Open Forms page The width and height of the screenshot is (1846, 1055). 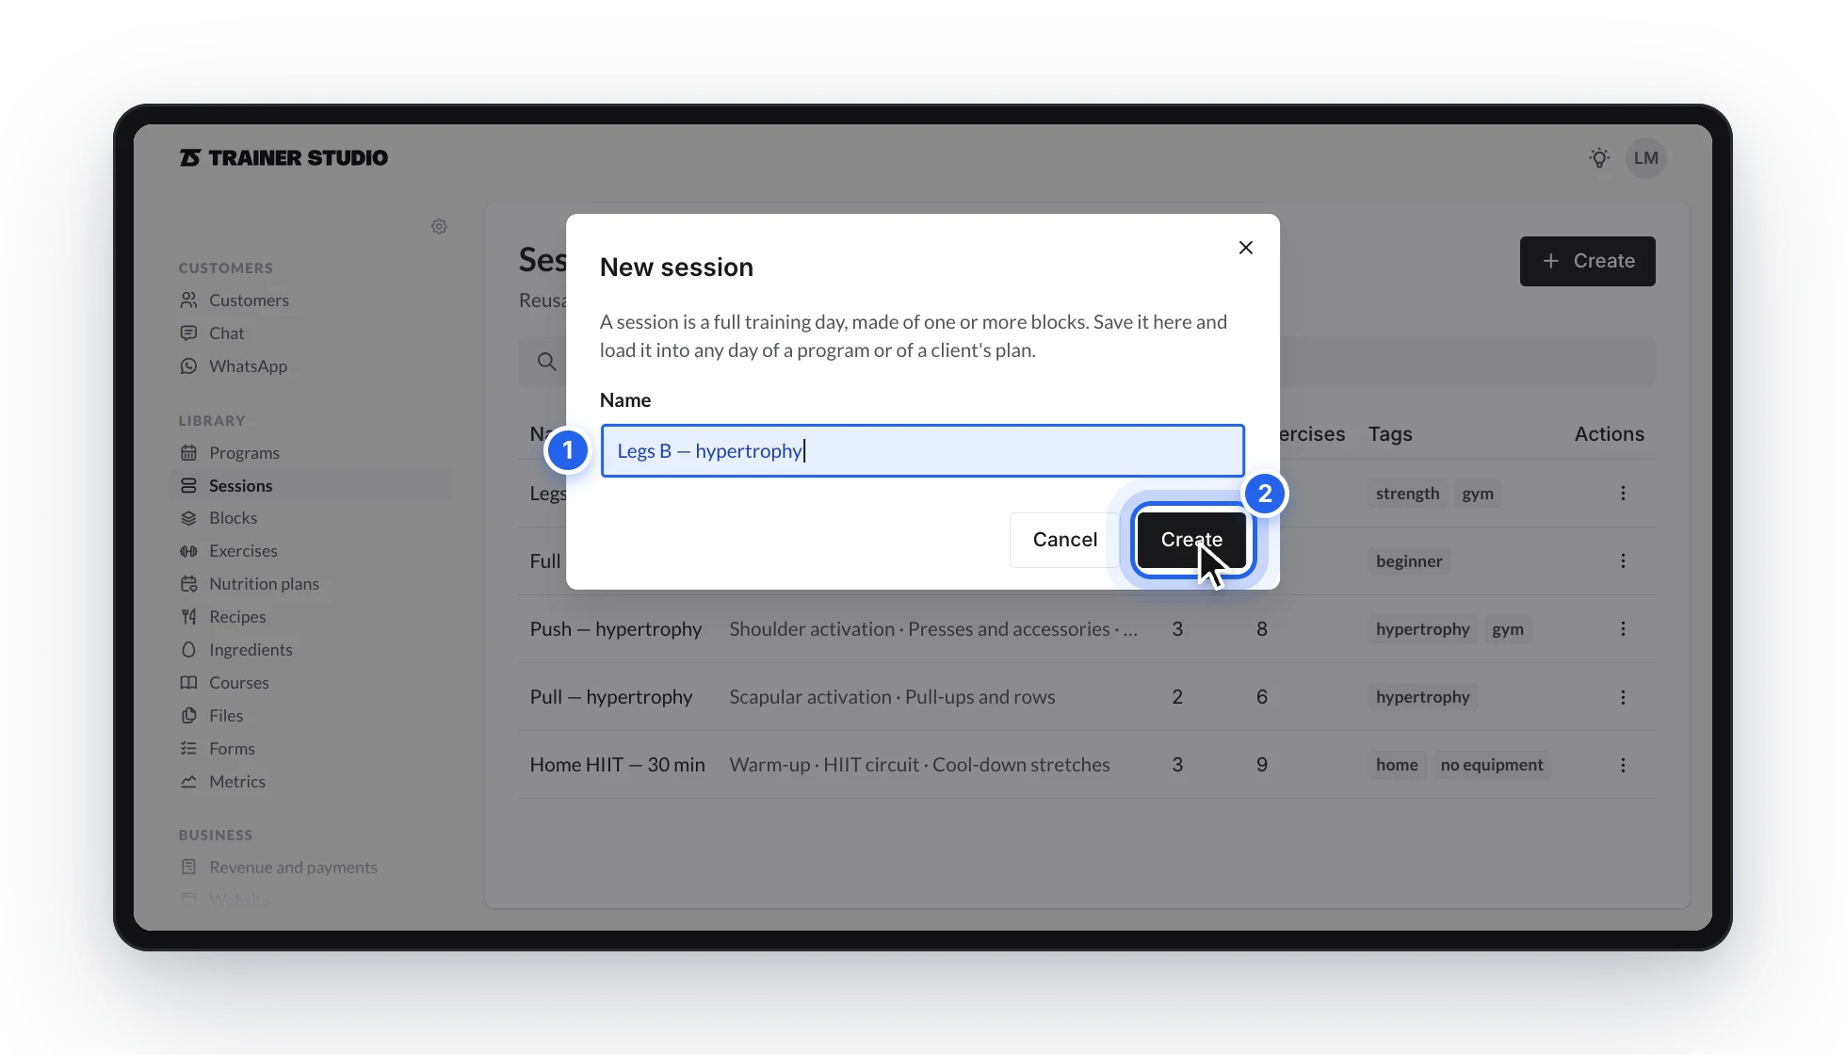tap(232, 749)
